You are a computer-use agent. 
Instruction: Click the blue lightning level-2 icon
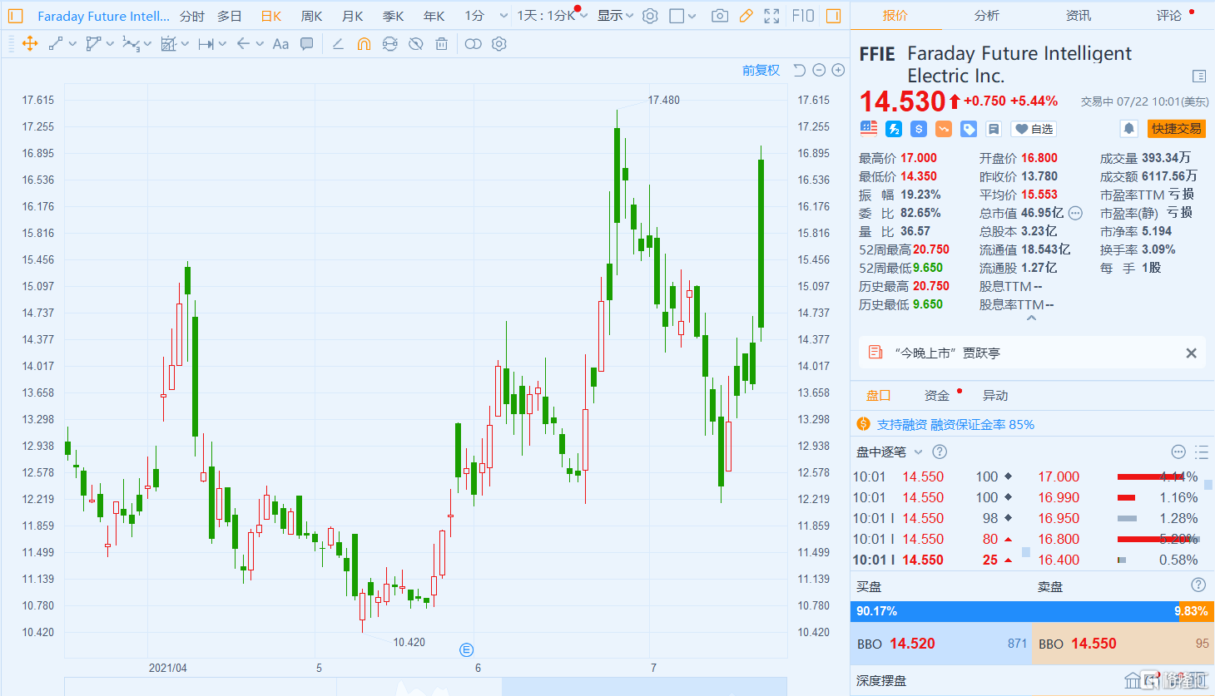[x=894, y=129]
